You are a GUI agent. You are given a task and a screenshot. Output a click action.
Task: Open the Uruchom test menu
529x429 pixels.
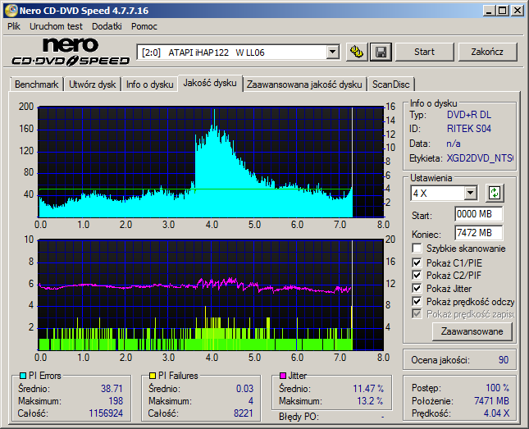click(x=56, y=26)
